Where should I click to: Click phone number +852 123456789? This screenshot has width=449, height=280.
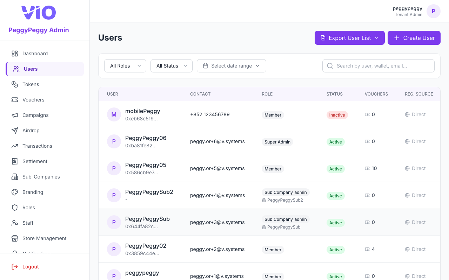click(210, 114)
